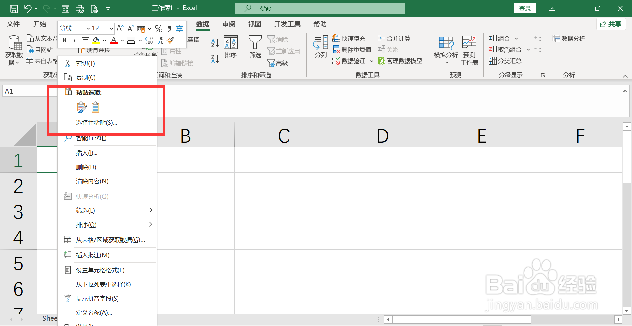632x326 pixels.
Task: Click the comma style icon
Action: [169, 28]
